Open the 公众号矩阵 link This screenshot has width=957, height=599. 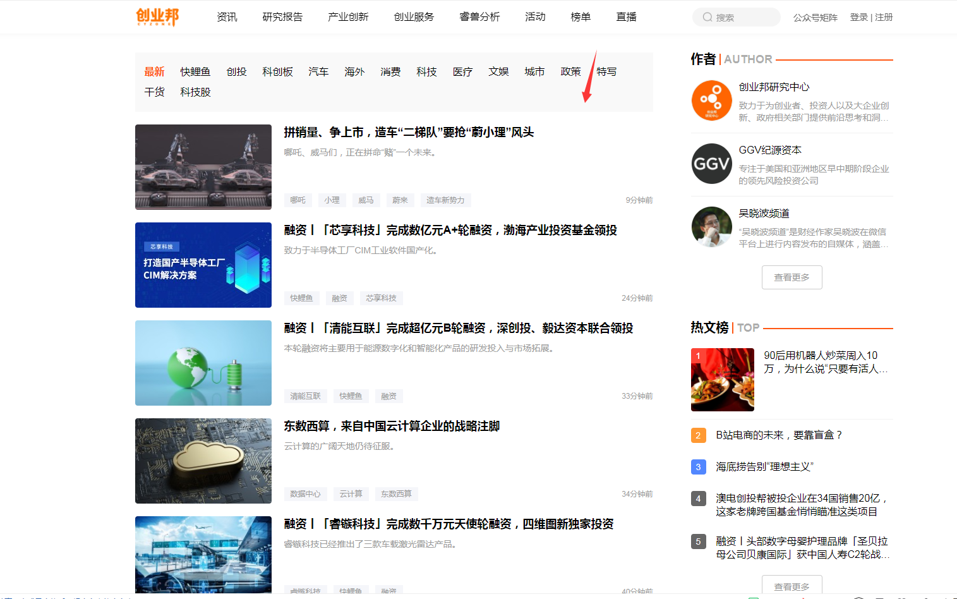(x=815, y=18)
